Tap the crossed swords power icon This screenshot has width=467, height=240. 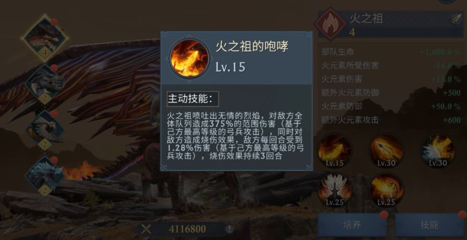pos(146,229)
